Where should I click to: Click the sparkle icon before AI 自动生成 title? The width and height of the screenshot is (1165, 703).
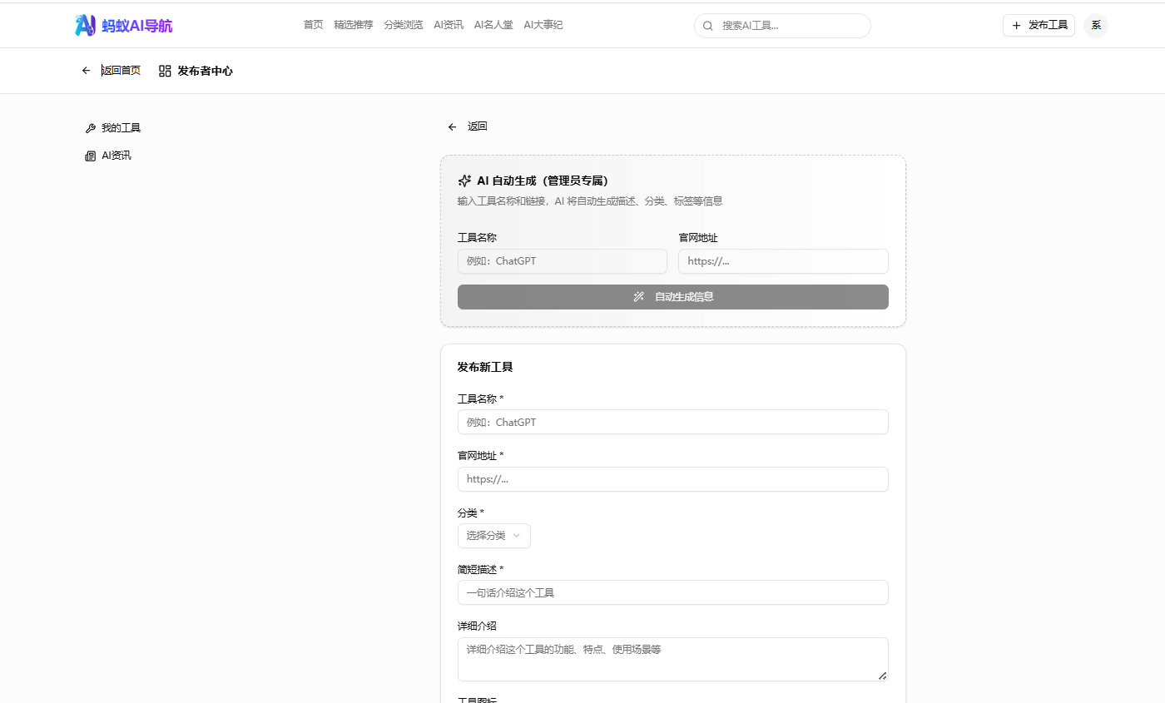click(464, 180)
